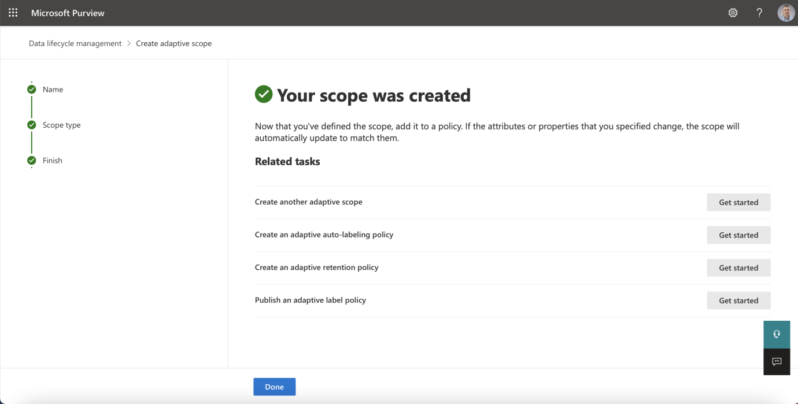Screen dimensions: 798x404
Task: Click the headset support icon
Action: (777, 334)
